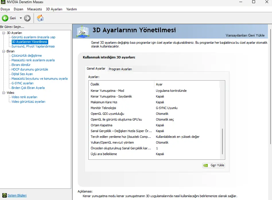Viewport: 272px width, 200px height.
Task: Click the grey Forward arrow icon
Action: [x=27, y=18]
